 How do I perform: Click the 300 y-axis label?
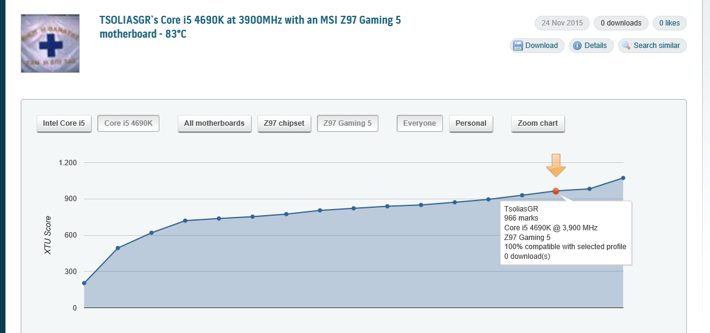pyautogui.click(x=71, y=272)
